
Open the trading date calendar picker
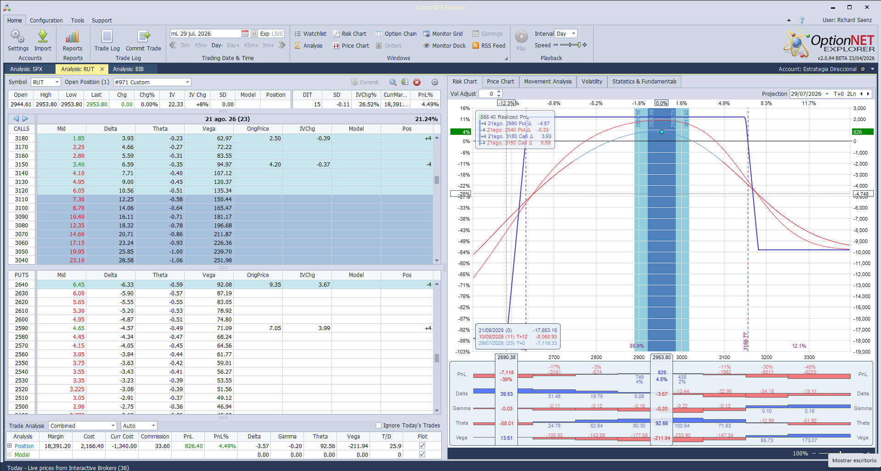pyautogui.click(x=245, y=33)
